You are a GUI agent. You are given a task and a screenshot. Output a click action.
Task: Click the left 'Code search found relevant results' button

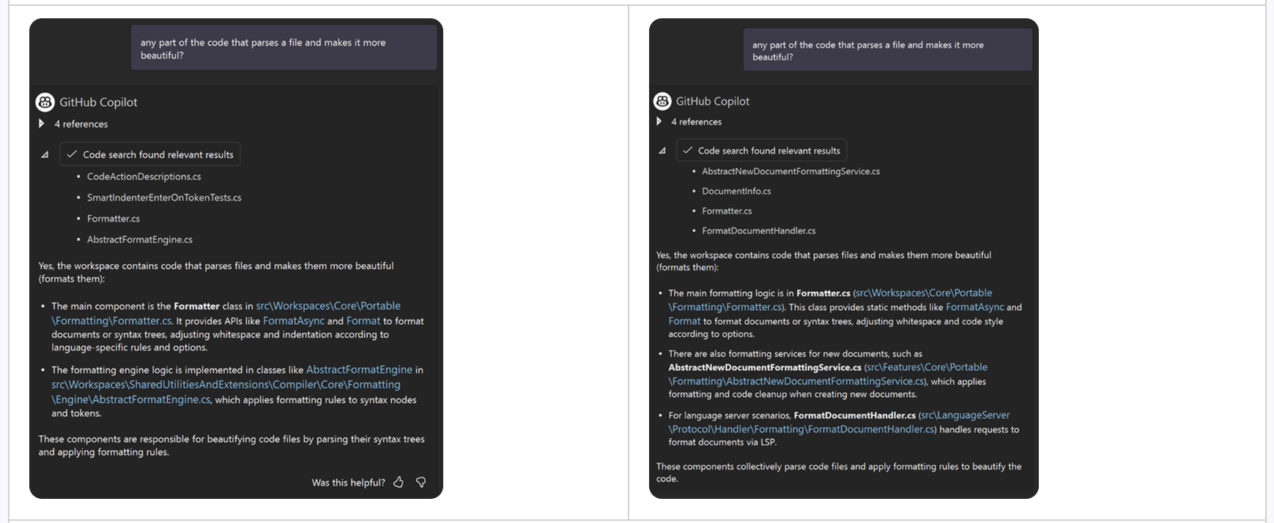point(150,154)
